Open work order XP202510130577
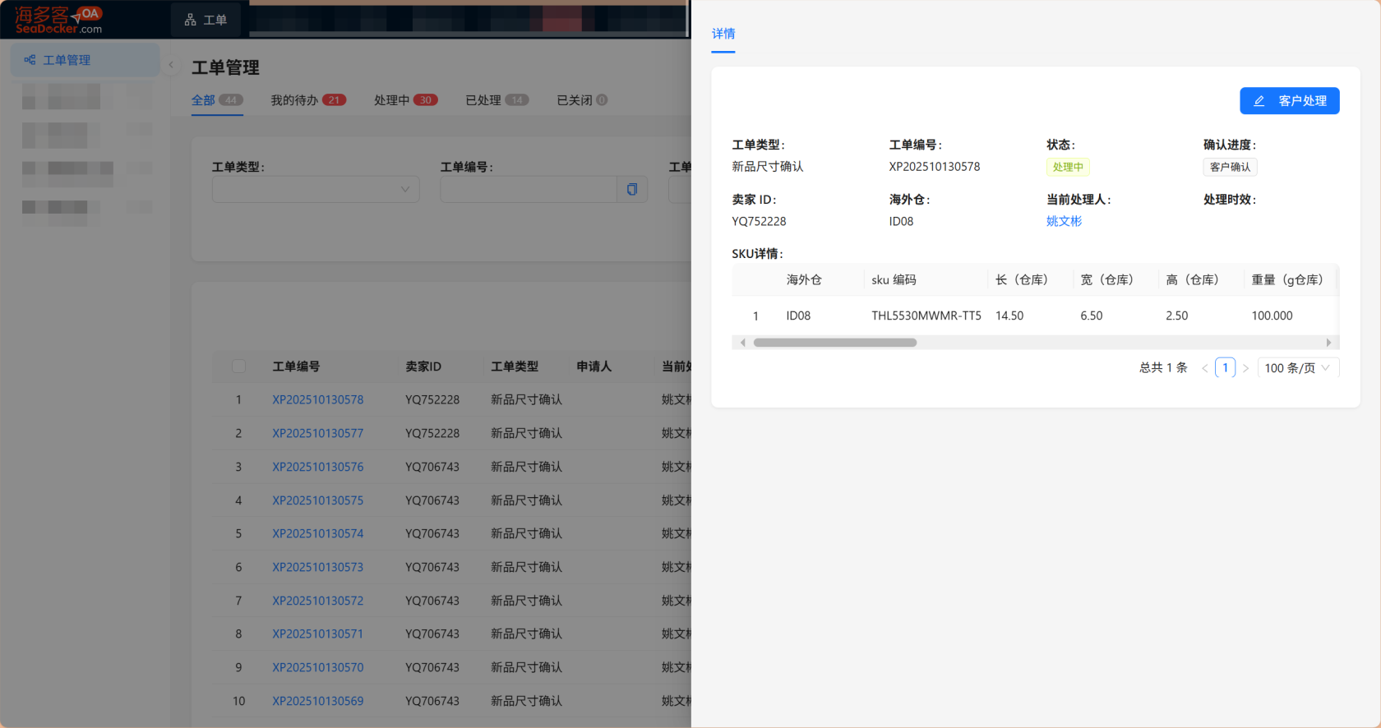This screenshot has height=728, width=1381. click(x=317, y=433)
